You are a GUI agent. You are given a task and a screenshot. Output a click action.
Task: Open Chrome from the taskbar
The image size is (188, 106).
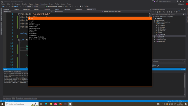(x=60, y=104)
